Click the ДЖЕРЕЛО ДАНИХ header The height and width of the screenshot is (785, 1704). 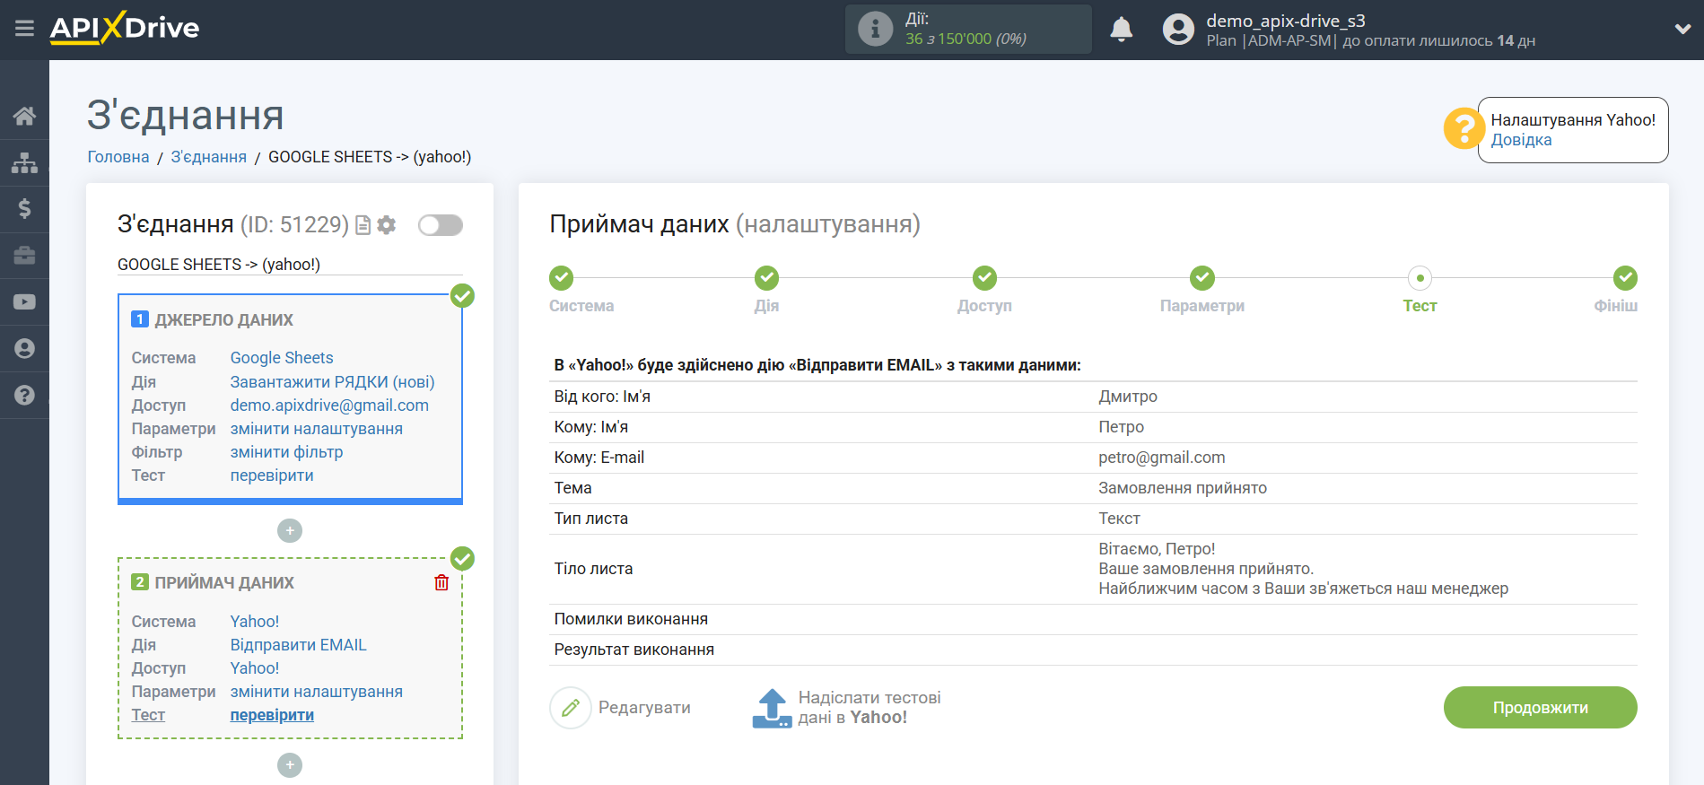click(223, 320)
